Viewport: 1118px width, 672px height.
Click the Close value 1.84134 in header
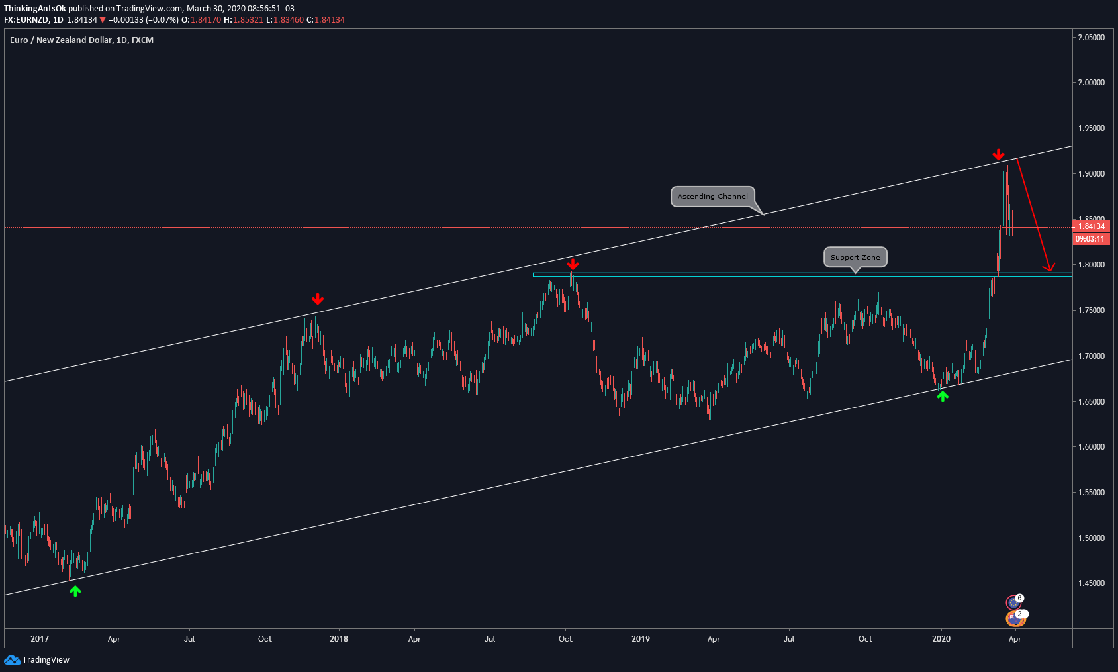330,20
